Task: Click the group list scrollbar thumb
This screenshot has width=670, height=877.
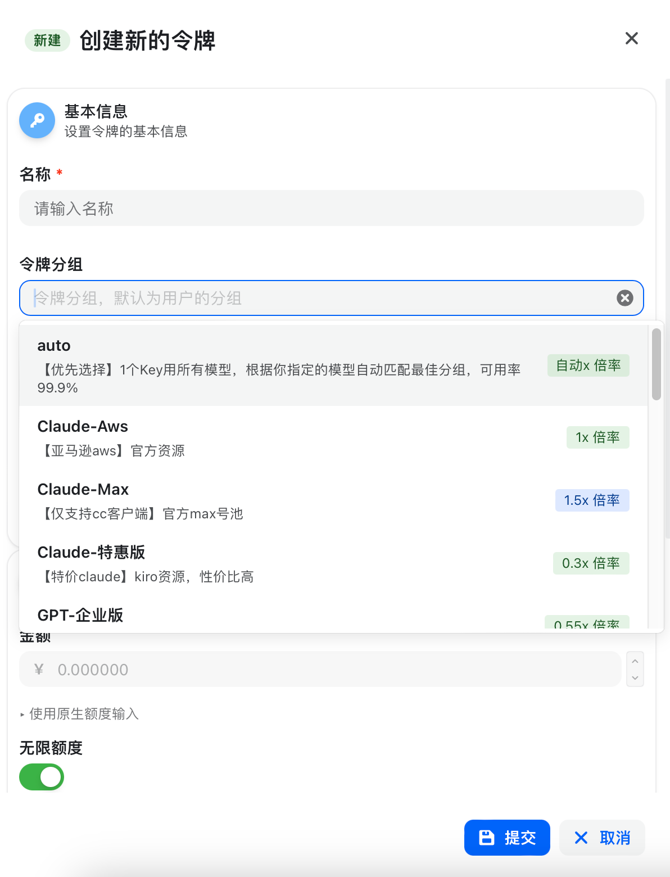Action: click(x=656, y=364)
